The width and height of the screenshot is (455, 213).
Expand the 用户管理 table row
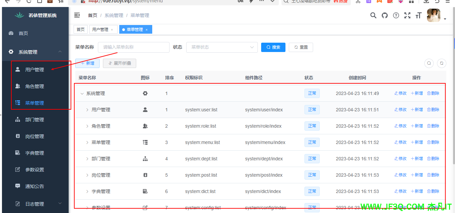(x=88, y=109)
